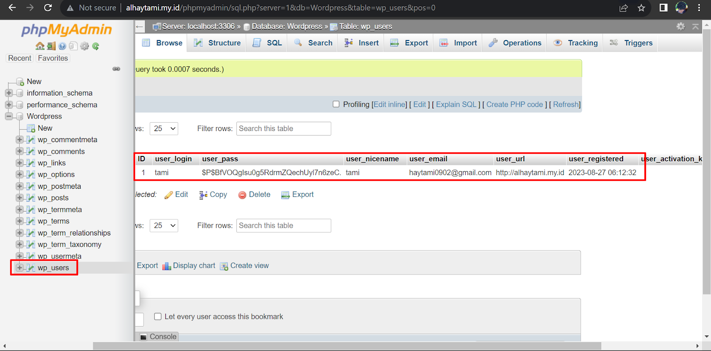Open the upper number of rows dropdown above the results
The height and width of the screenshot is (351, 711).
click(164, 129)
